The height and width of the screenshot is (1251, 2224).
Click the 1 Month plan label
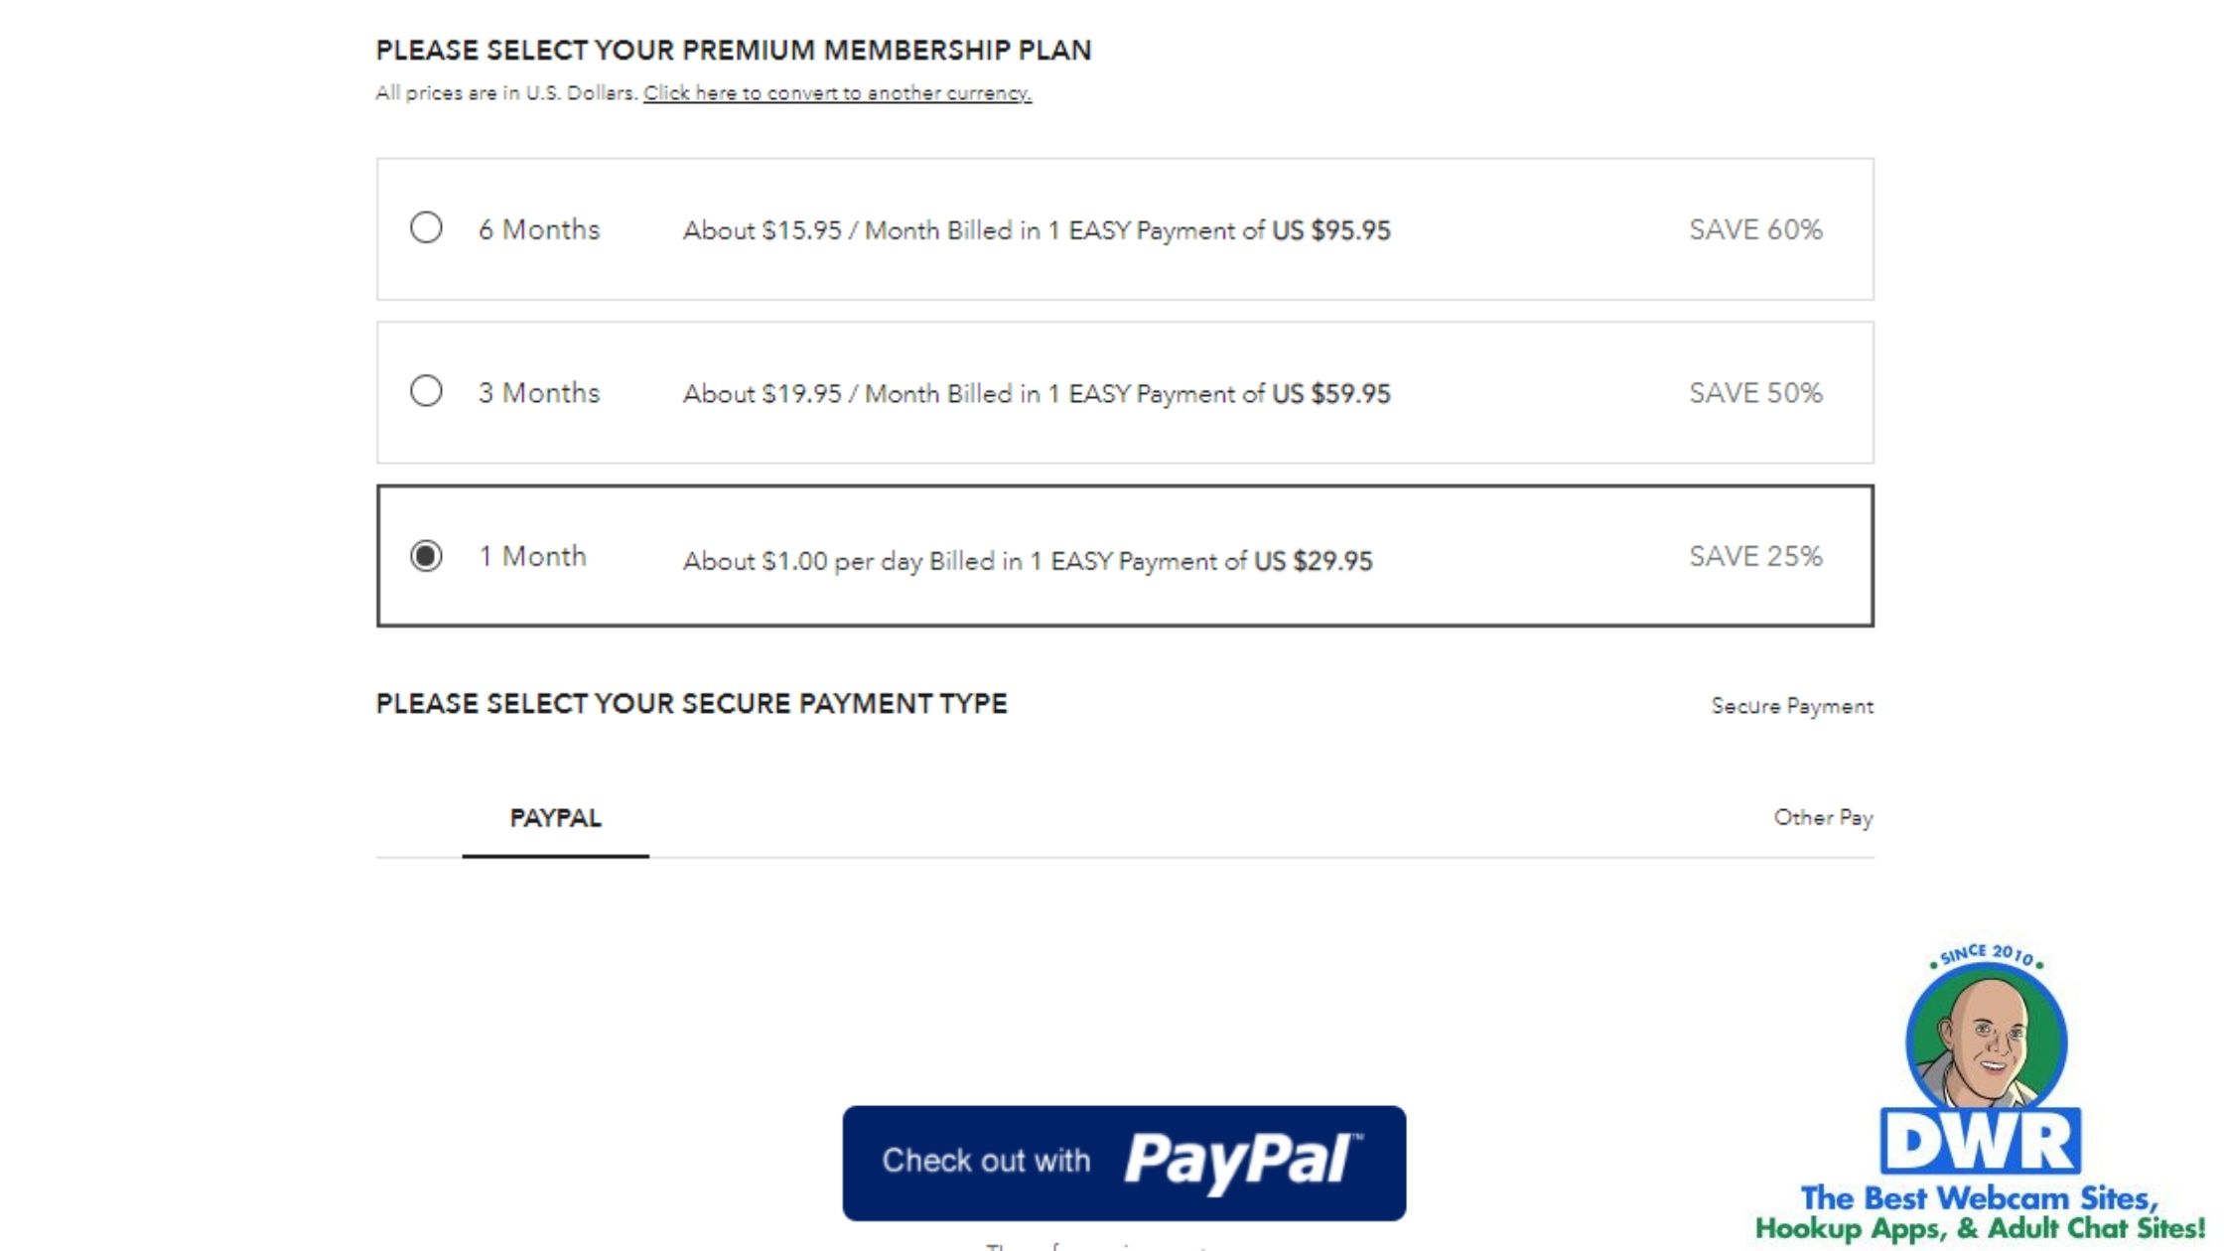click(x=533, y=556)
